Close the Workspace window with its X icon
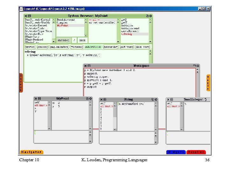The height and width of the screenshot is (171, 229). (x=86, y=66)
